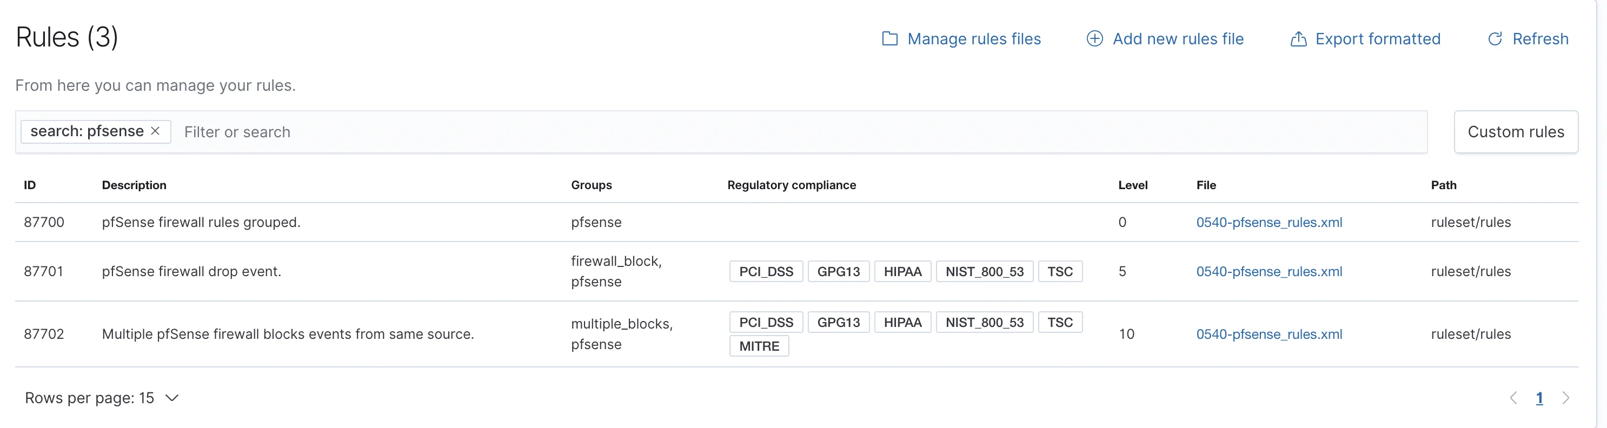This screenshot has height=428, width=1607.
Task: Sort by the File column header
Action: click(1206, 185)
